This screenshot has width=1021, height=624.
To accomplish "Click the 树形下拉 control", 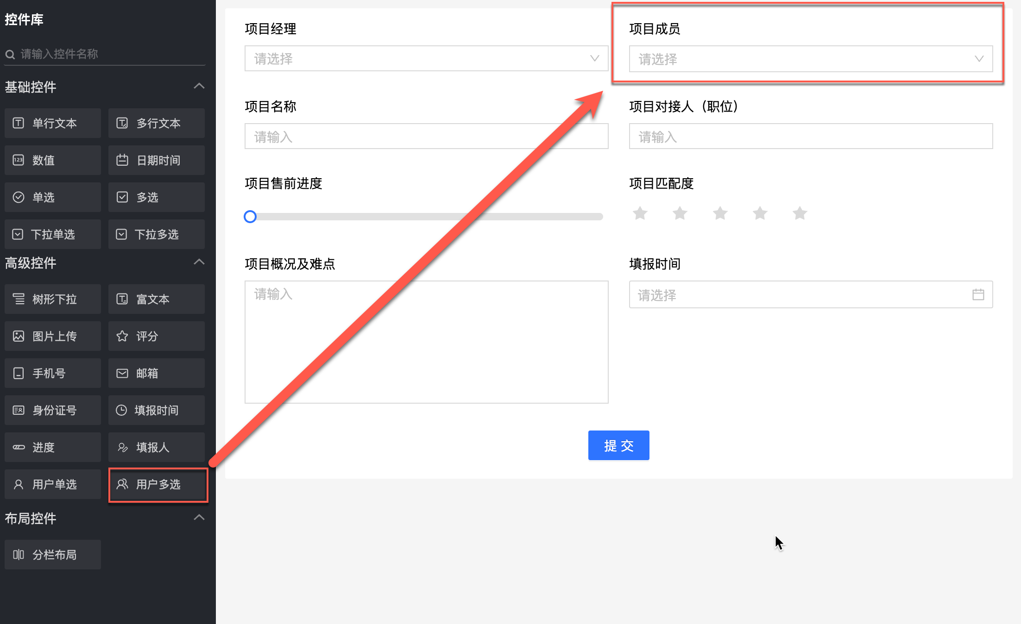I will (53, 299).
